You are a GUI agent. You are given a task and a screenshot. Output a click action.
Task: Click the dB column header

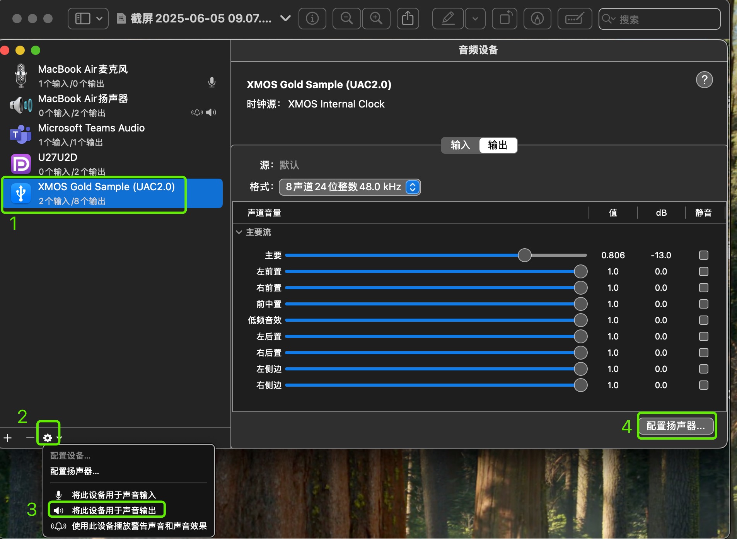click(661, 213)
